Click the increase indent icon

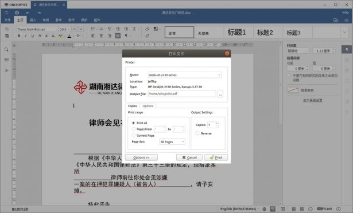[126, 29]
